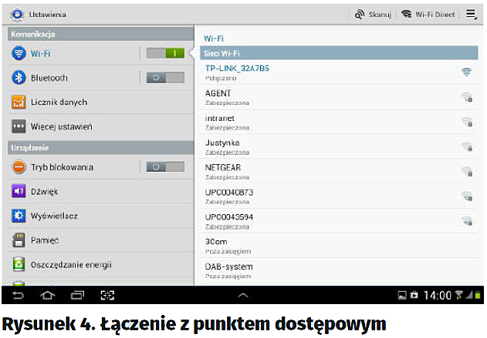Turn off the Wi-Fi switch

tap(165, 53)
